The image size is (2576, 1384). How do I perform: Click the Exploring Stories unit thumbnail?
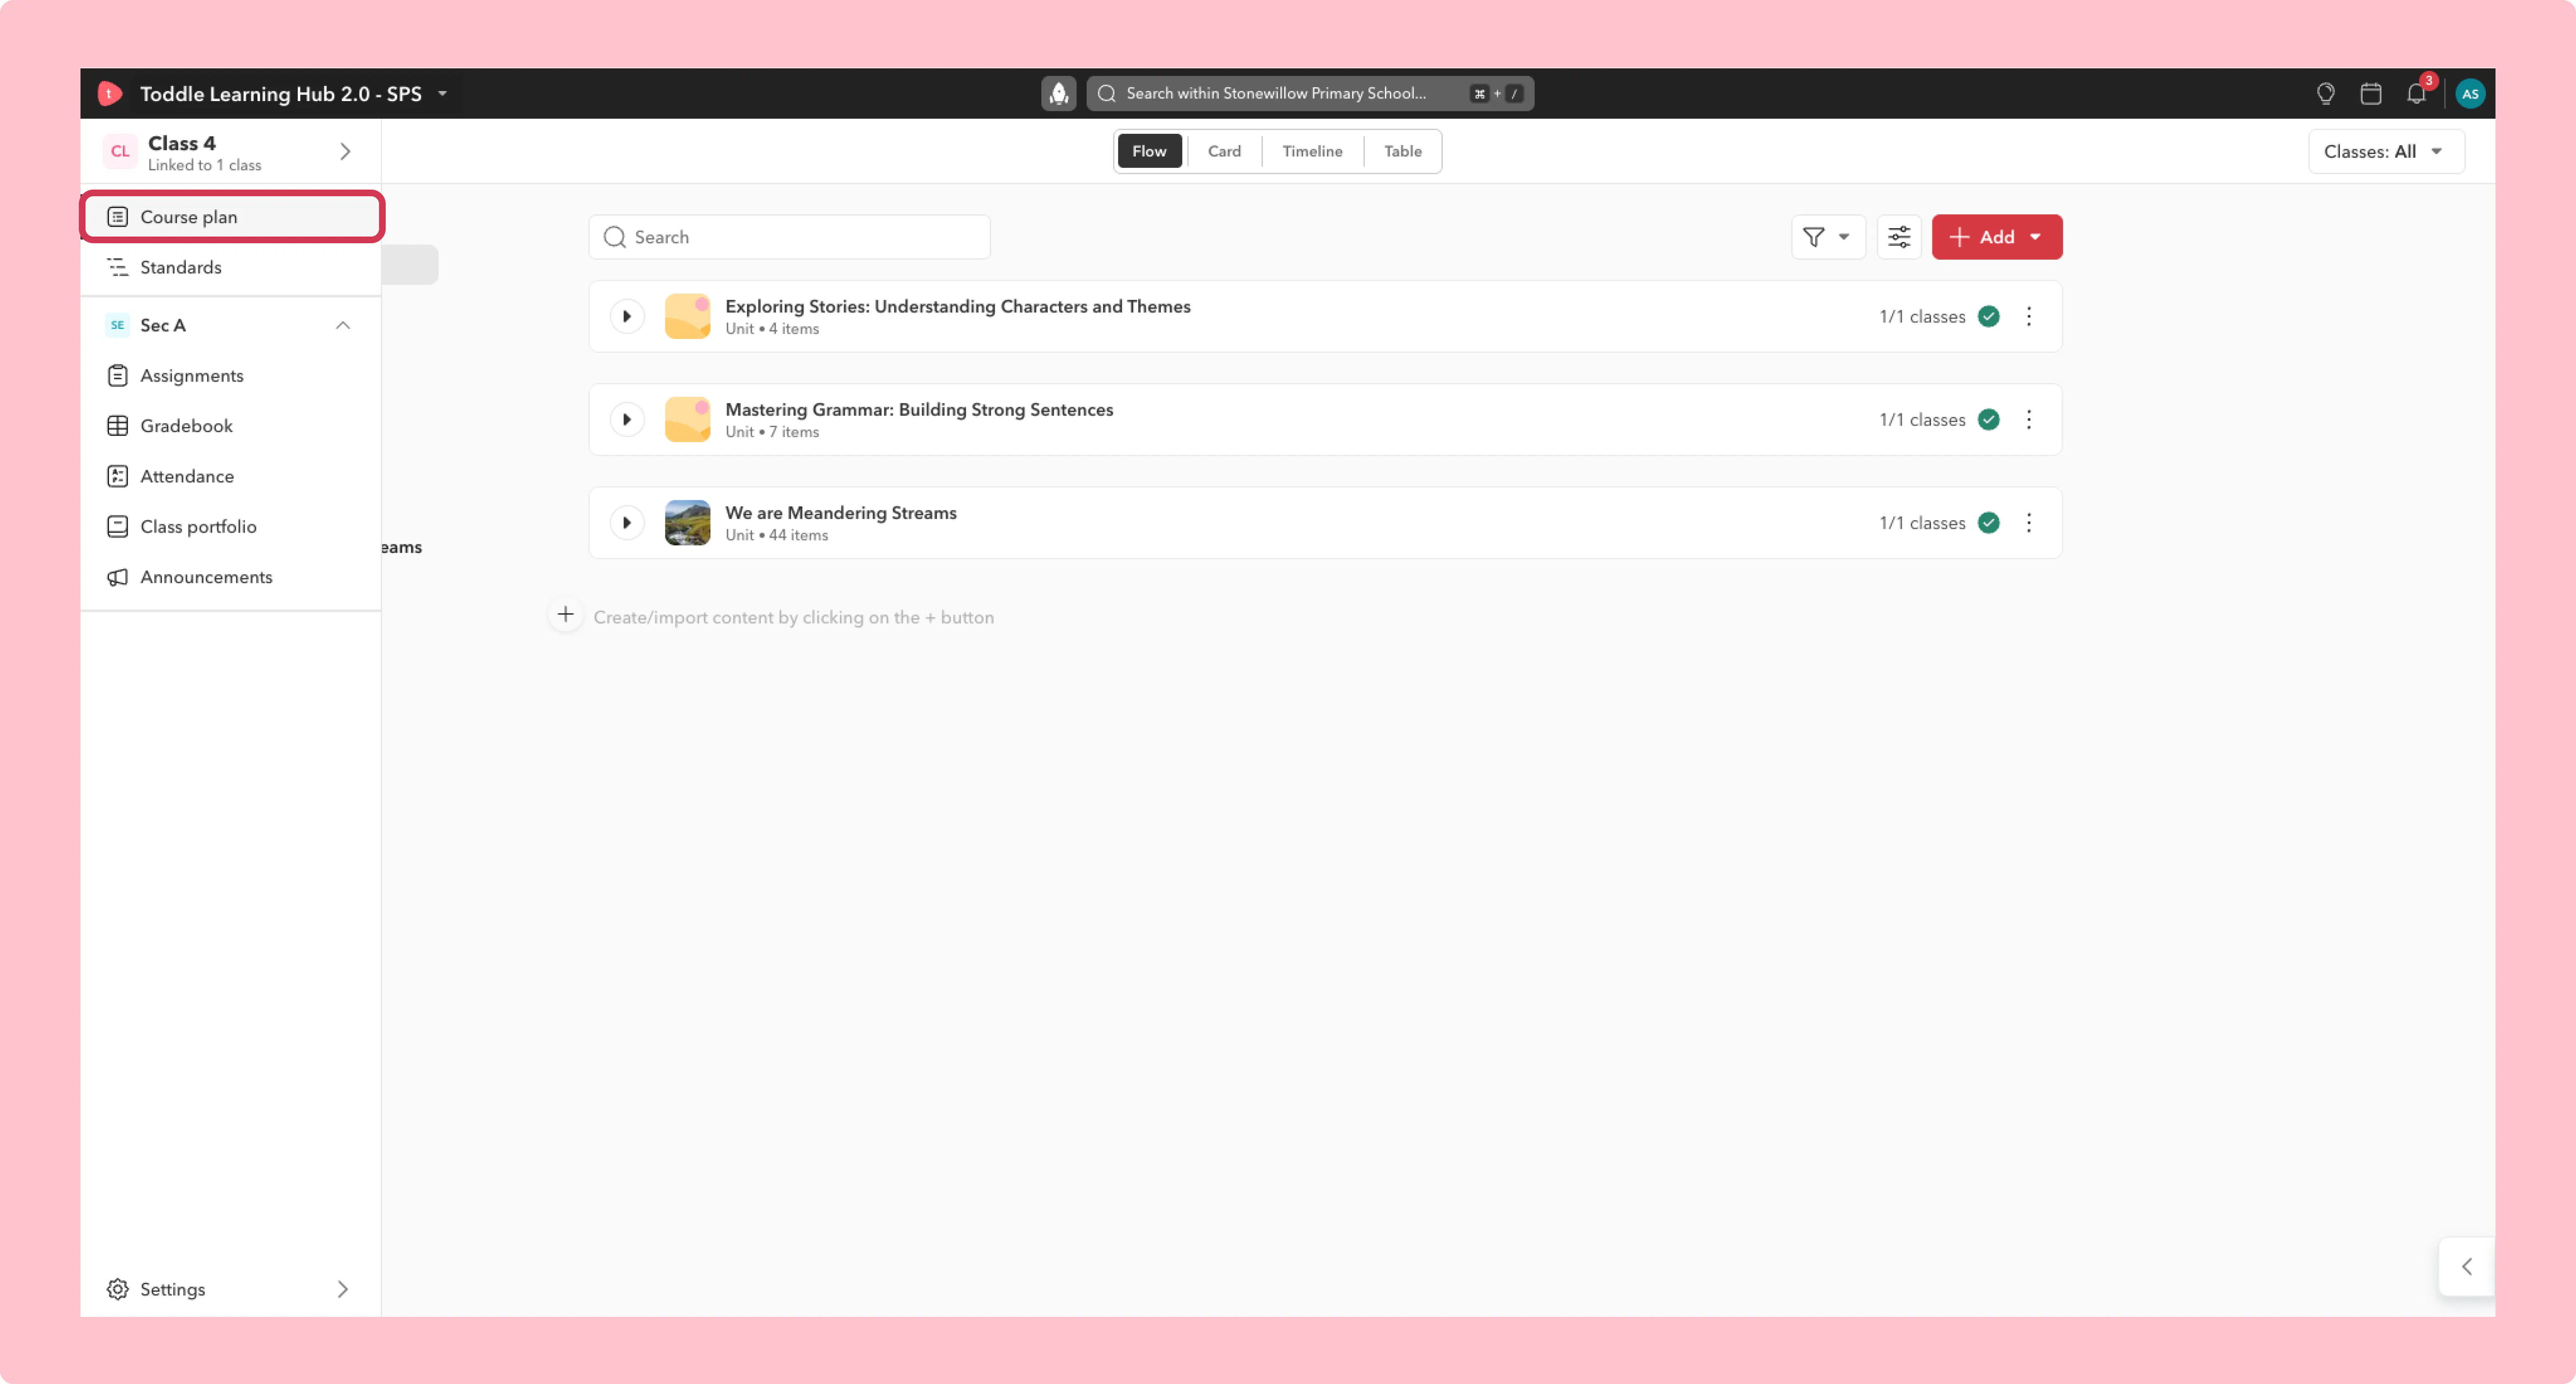tap(687, 316)
